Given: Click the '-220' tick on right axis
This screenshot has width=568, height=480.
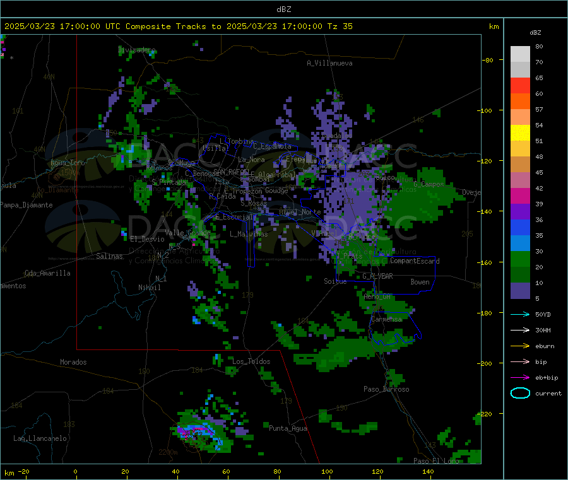Looking at the screenshot, I should tap(484, 414).
